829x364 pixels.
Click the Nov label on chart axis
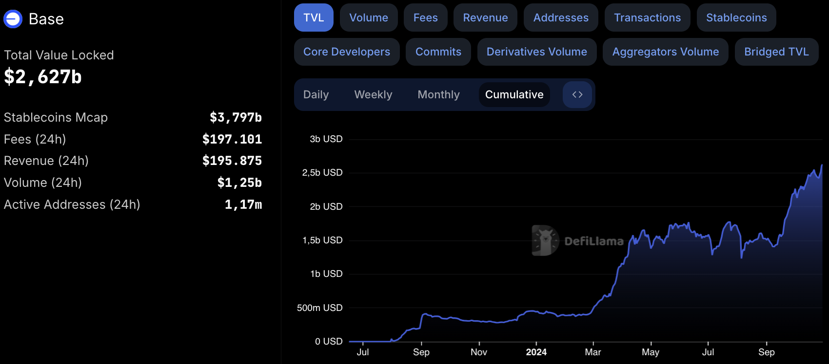(x=479, y=352)
